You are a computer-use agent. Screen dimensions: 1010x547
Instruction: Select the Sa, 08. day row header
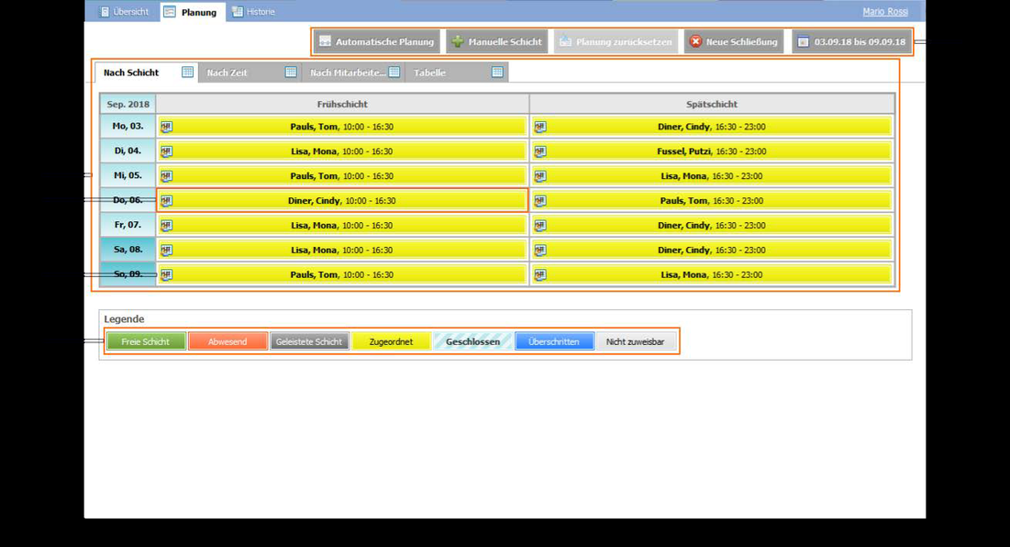128,250
